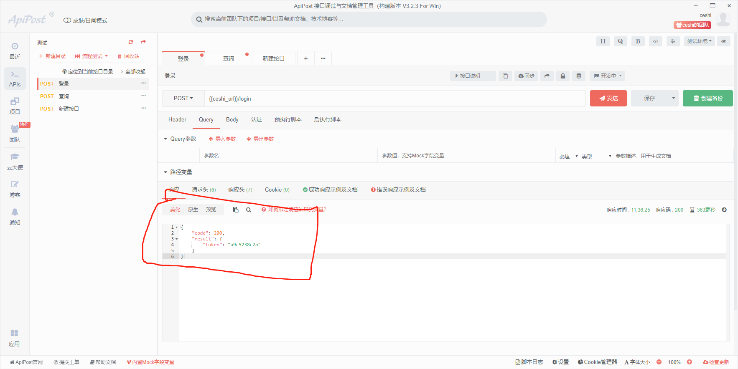Click the copy interface icon beside 接口说明

[505, 76]
